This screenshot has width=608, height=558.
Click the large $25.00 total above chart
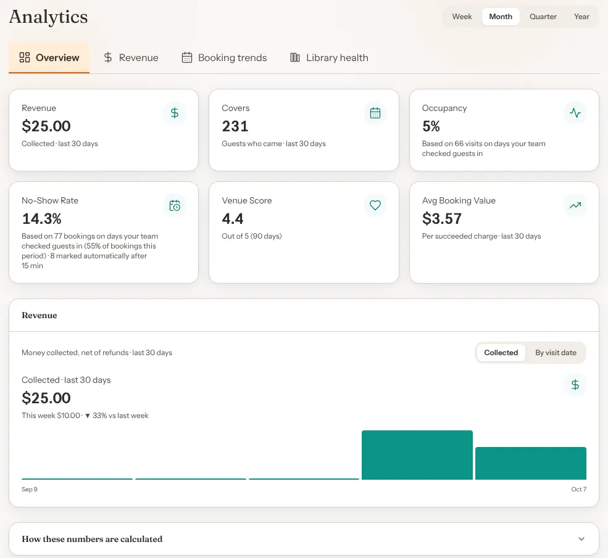tap(46, 398)
